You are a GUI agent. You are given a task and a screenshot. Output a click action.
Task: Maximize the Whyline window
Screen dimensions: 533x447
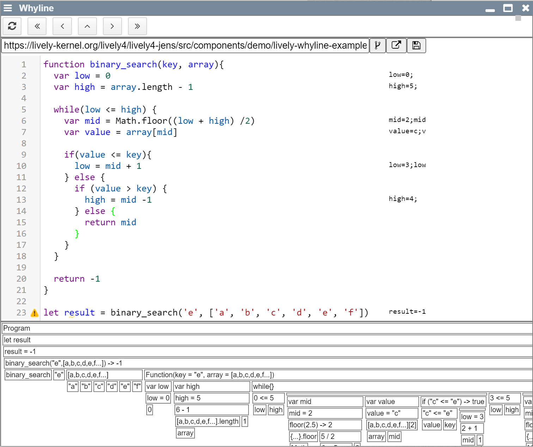[x=508, y=8]
